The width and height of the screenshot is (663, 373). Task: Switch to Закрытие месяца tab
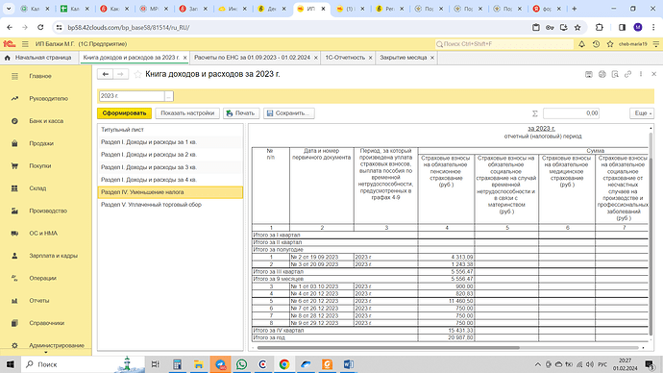click(403, 58)
